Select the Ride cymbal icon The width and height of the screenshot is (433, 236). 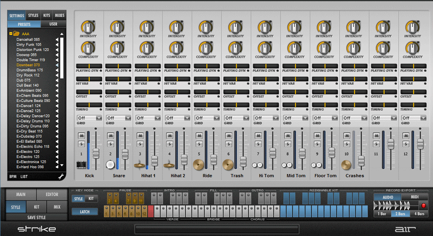tap(199, 165)
